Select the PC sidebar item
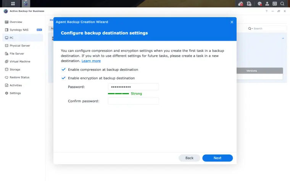The height and width of the screenshot is (181, 290). (x=11, y=38)
